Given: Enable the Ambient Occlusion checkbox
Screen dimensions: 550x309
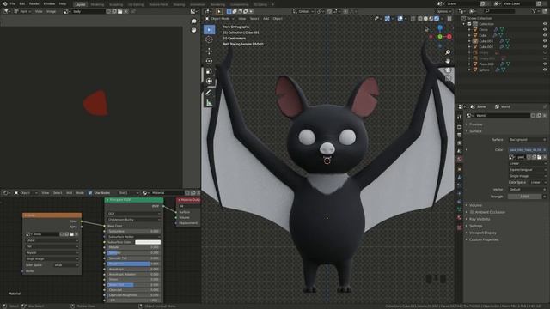Looking at the screenshot, I should point(472,212).
